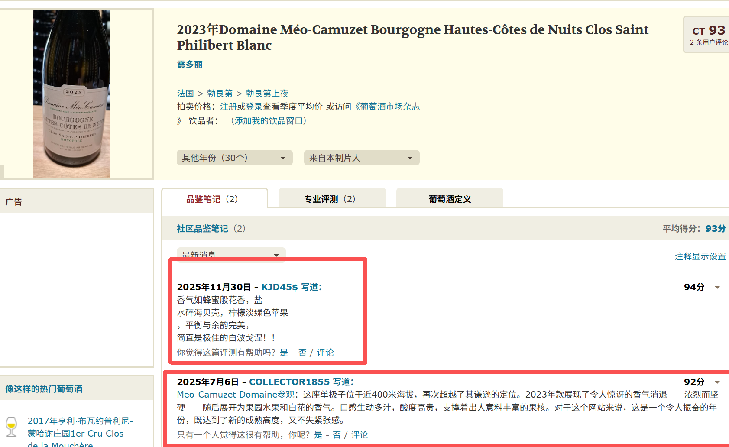Open the 来自本制片人 dropdown
The height and width of the screenshot is (447, 729).
362,158
